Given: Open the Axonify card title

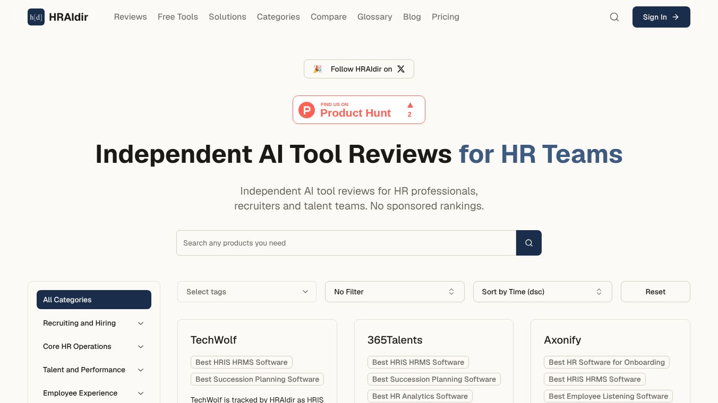Looking at the screenshot, I should click(x=562, y=340).
